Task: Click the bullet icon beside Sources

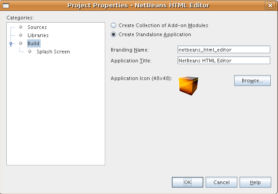Action: [21, 27]
